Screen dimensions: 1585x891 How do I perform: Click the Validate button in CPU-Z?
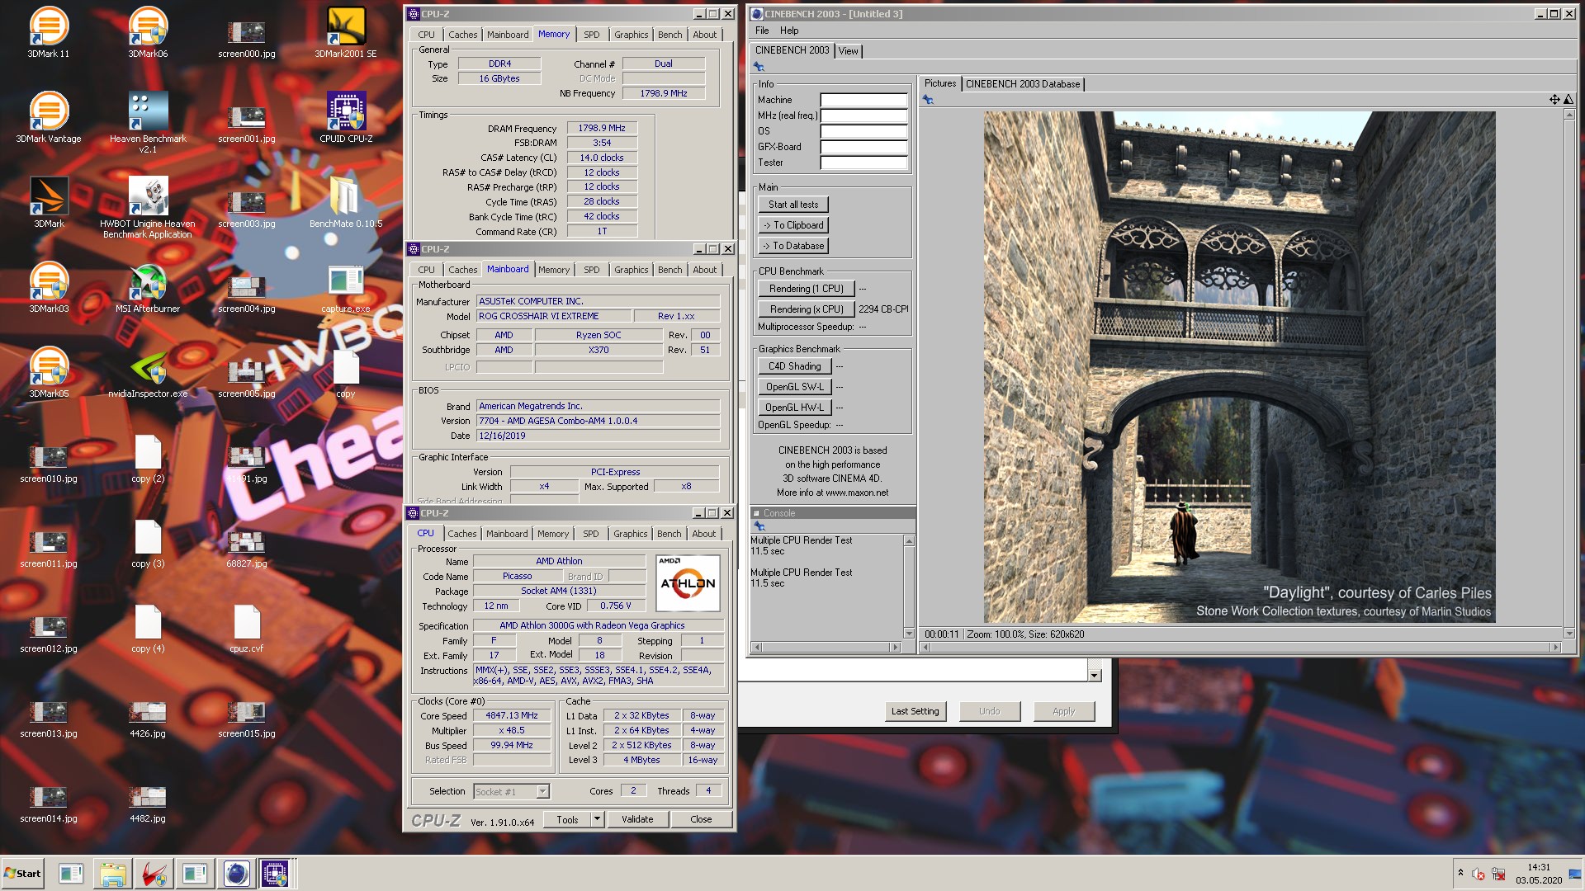click(x=637, y=819)
